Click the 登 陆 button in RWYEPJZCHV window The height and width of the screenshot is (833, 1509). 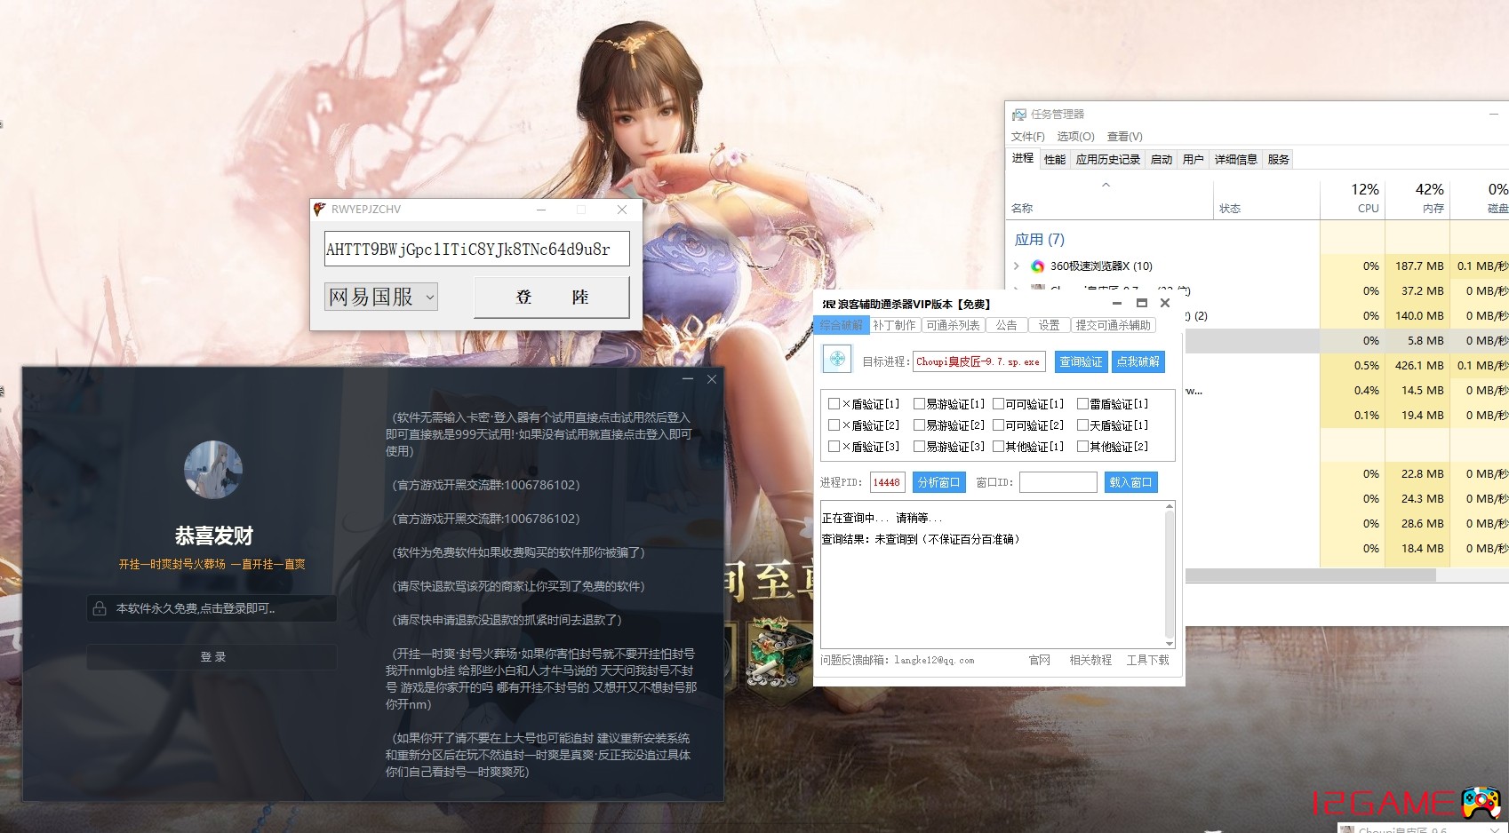(552, 297)
